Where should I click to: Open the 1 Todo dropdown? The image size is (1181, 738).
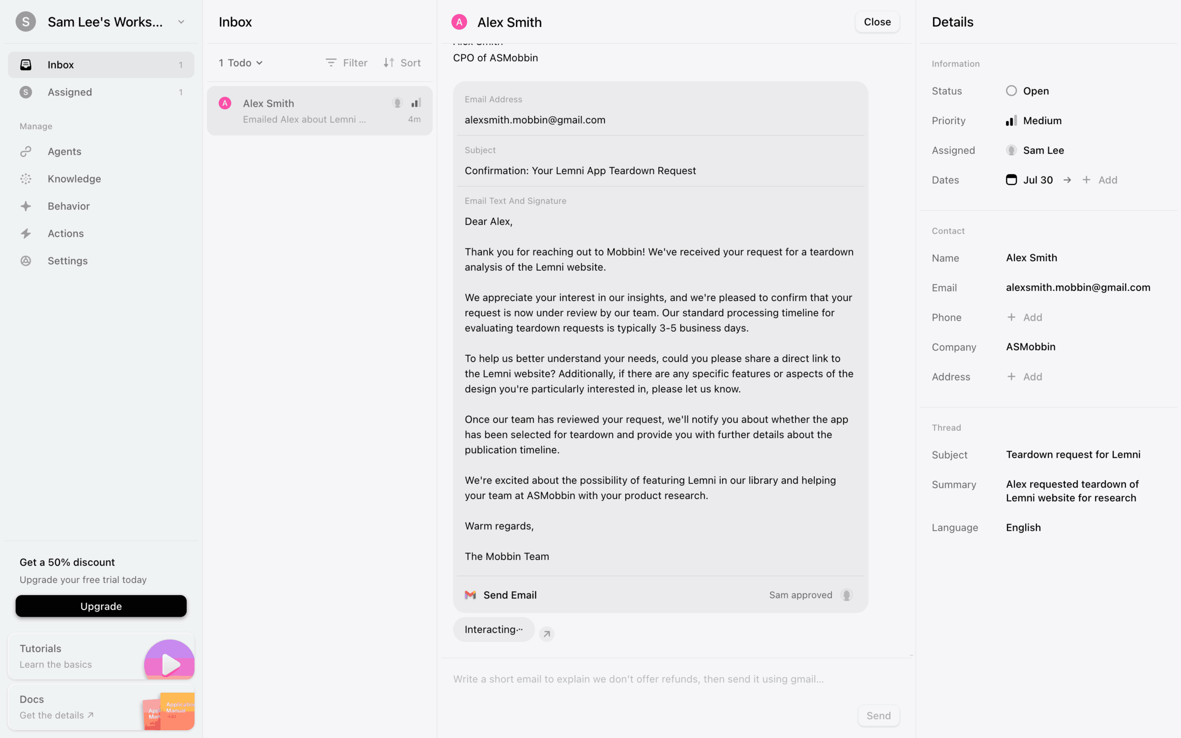coord(241,62)
